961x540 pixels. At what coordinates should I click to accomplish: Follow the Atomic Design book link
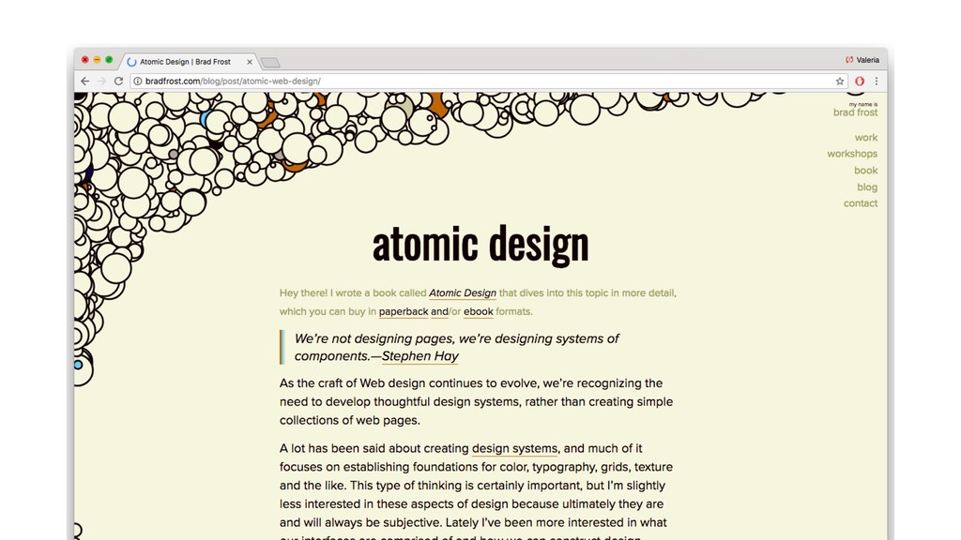point(462,293)
